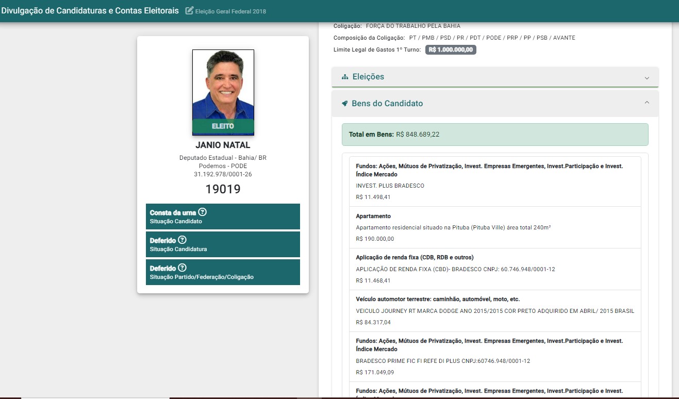Select the Consta da urna status button
679x399 pixels.
(223, 217)
